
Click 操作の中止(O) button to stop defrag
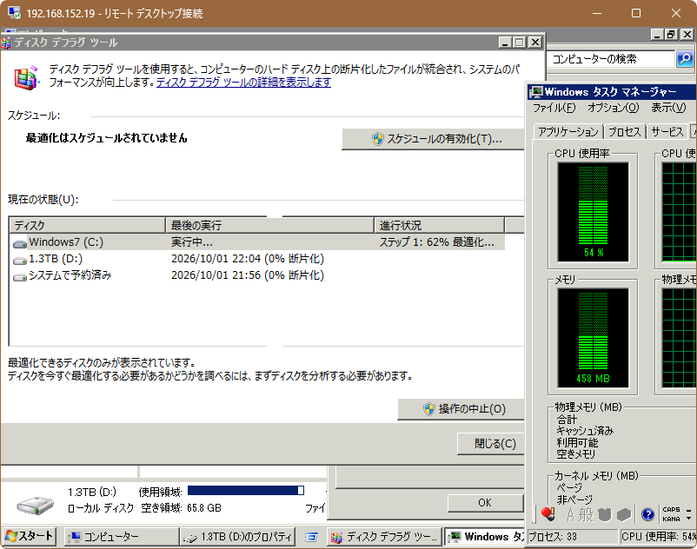click(x=461, y=409)
